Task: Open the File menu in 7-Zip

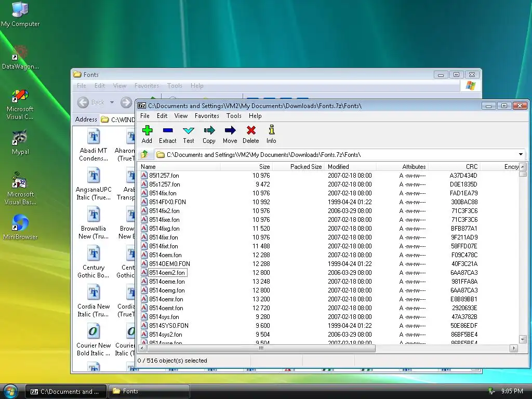Action: pyautogui.click(x=145, y=116)
